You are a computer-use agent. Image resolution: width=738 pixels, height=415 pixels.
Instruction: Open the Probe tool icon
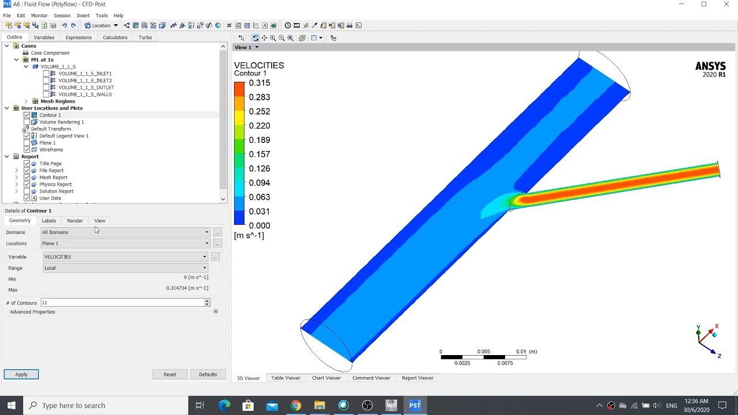tap(314, 25)
